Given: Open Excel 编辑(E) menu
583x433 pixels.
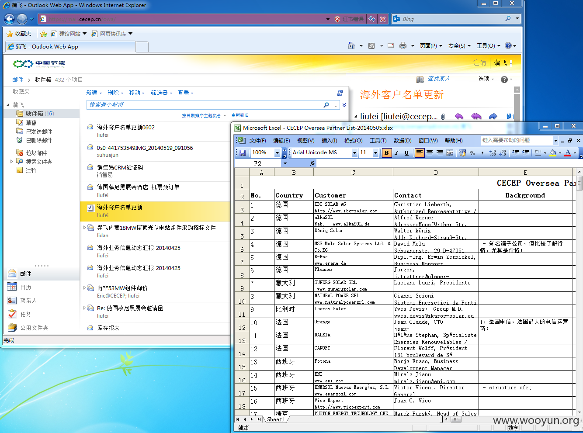Looking at the screenshot, I should tap(281, 141).
